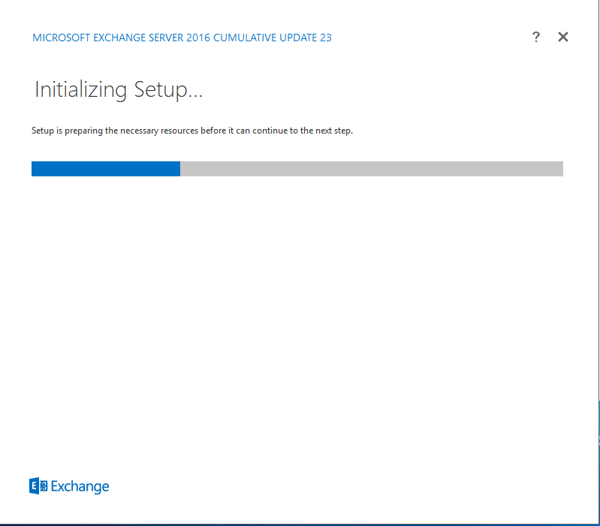Click the Exchange logo icon
The height and width of the screenshot is (526, 600).
pos(38,486)
